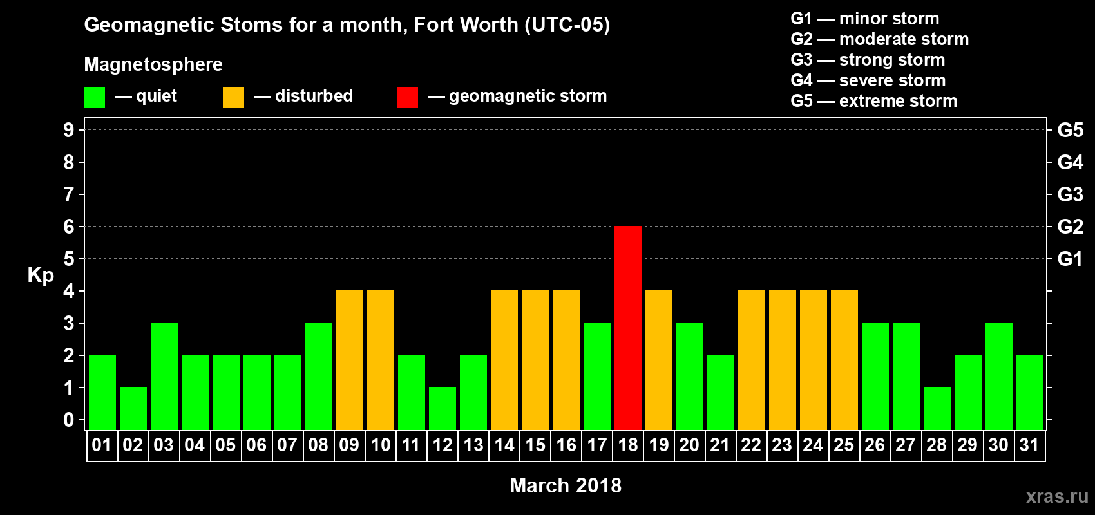Click date label "05" on the axis
This screenshot has height=515, width=1095.
(x=225, y=445)
